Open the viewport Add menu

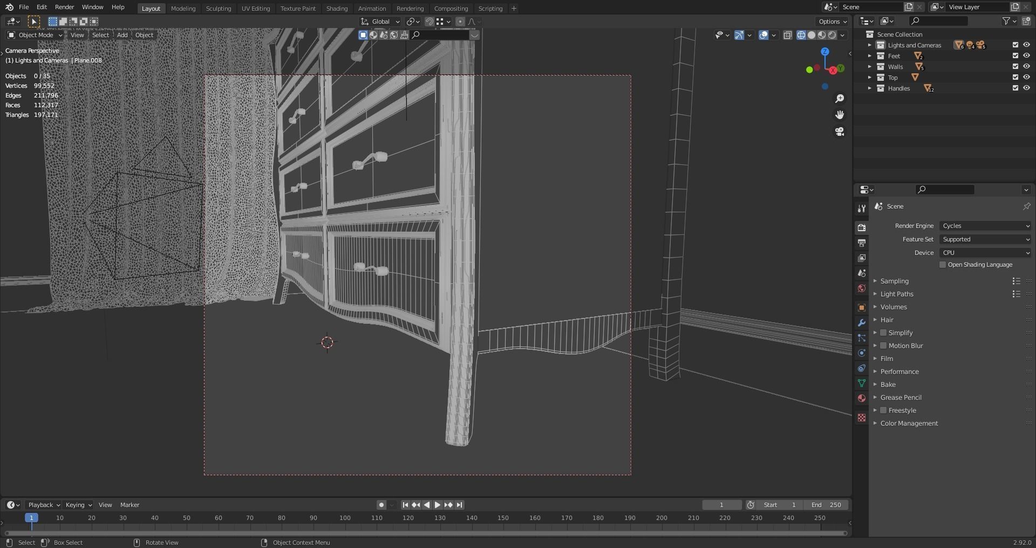[x=122, y=35]
